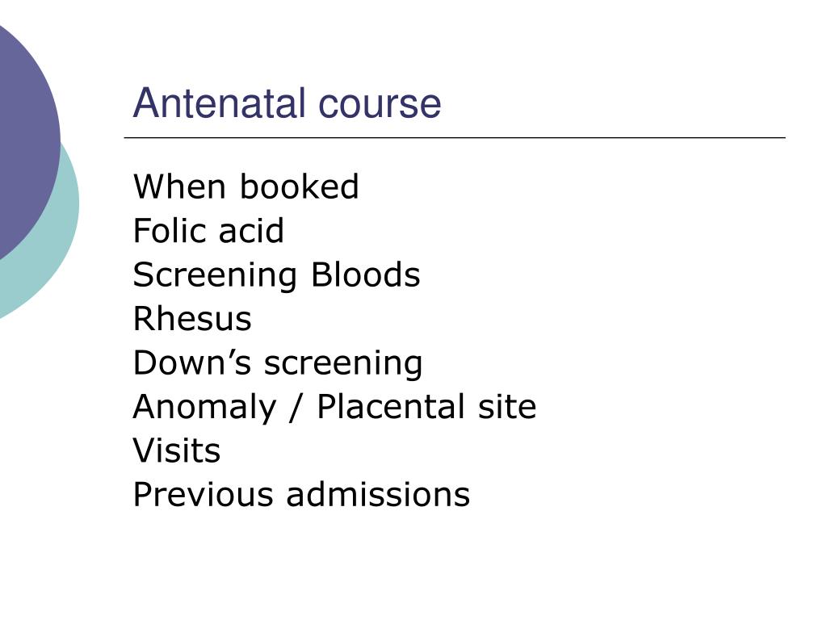This screenshot has height=620, width=827.
Task: Click the word Bloods
Action: (x=366, y=274)
